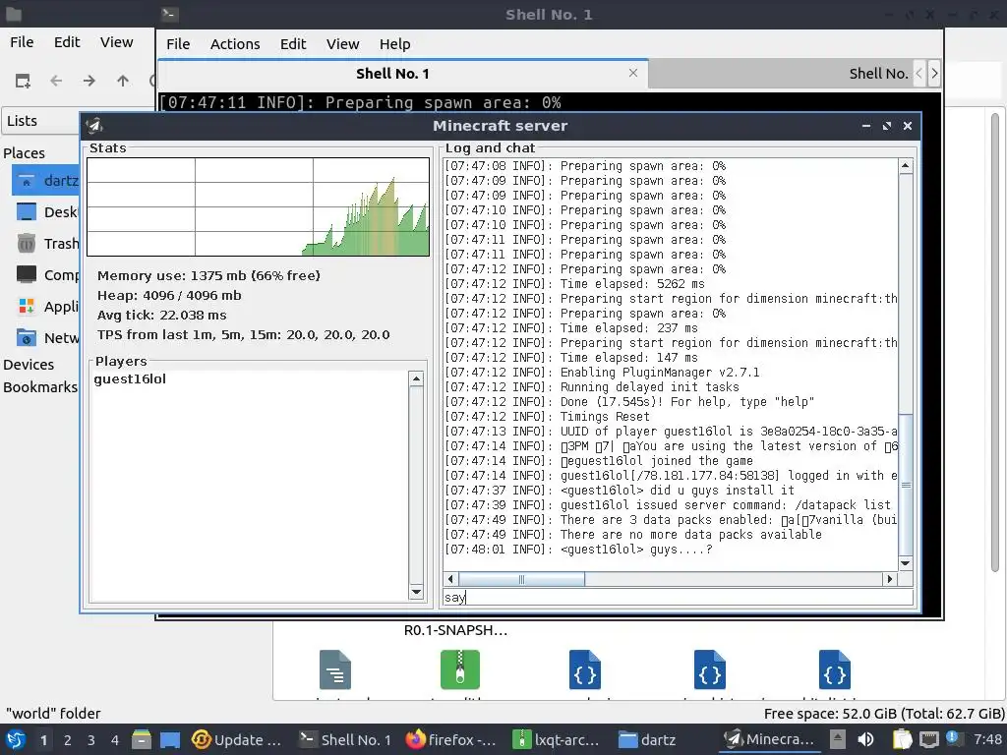Screen dimensions: 1007x755
Task: Click the log scroll-up arrow
Action: (906, 165)
